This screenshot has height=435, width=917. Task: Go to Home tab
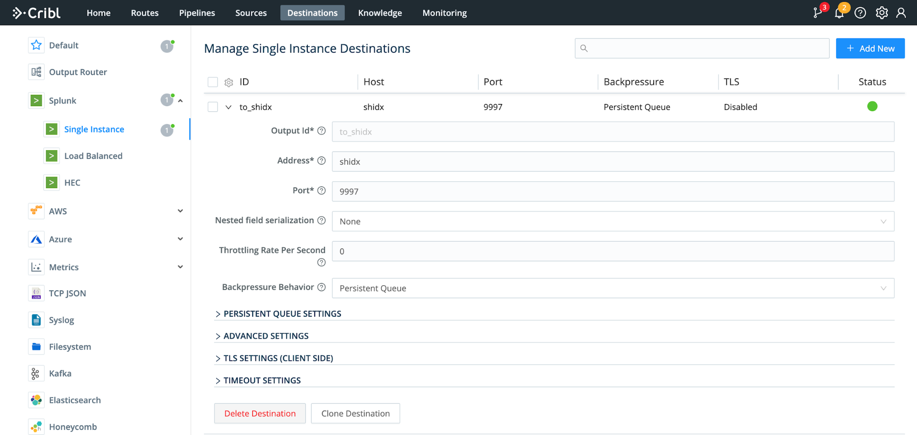[x=99, y=13]
